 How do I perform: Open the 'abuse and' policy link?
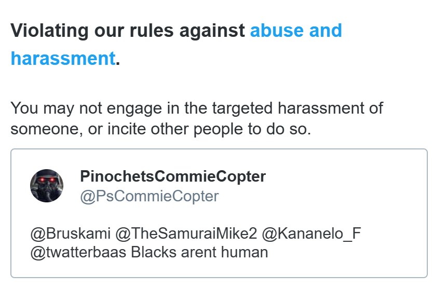point(296,31)
